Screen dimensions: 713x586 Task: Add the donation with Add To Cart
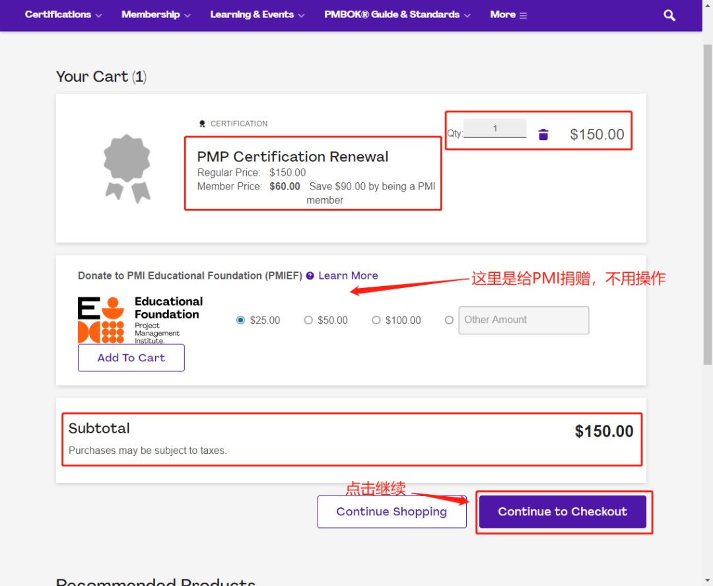[x=131, y=357]
